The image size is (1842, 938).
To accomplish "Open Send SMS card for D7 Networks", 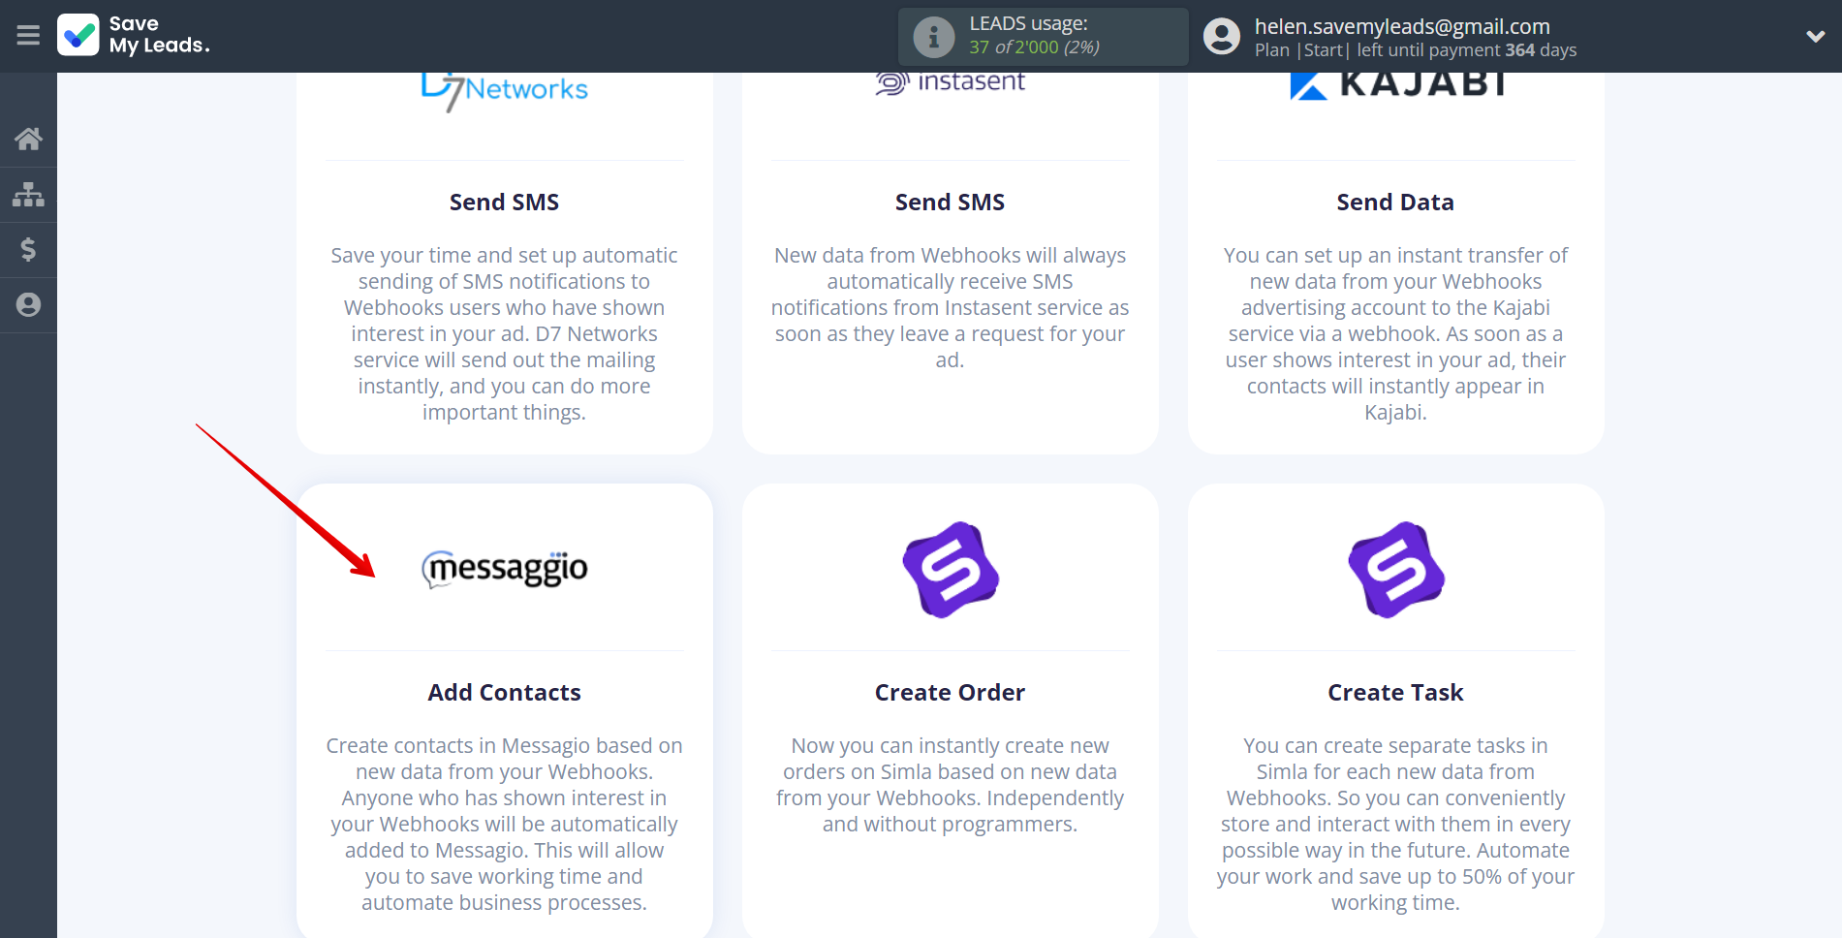I will coord(504,203).
